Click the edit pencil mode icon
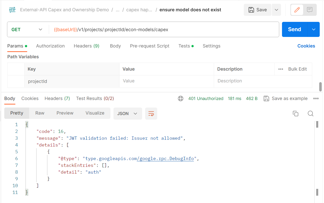Viewport: 324px width, 203px height. 297,10
